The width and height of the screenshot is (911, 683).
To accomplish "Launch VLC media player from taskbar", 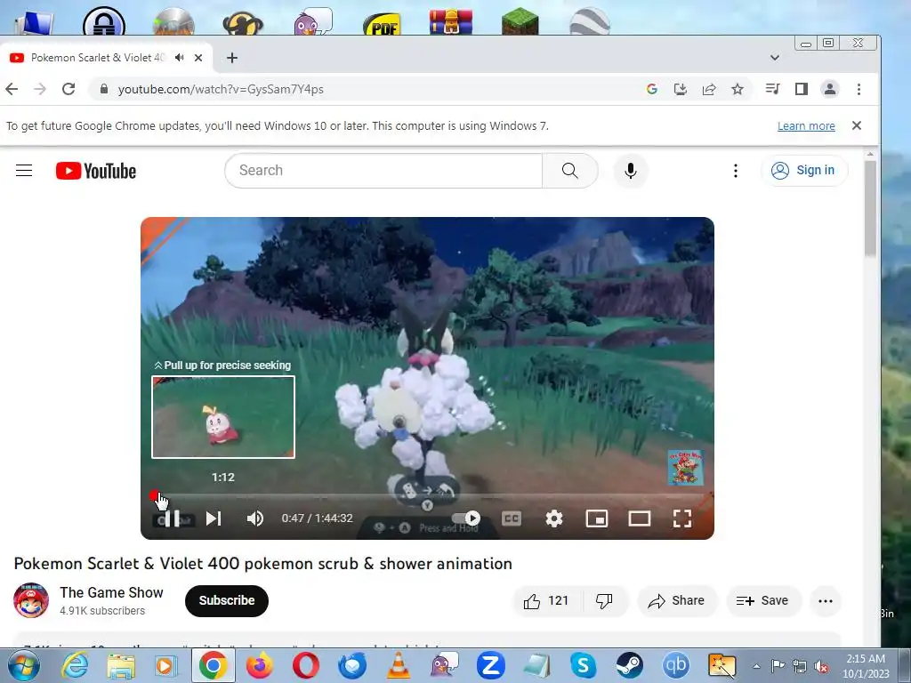I will tap(399, 665).
